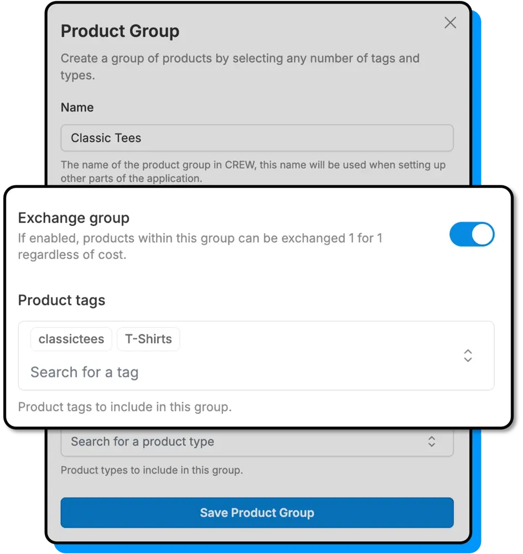Click the 'Search for a tag' input
This screenshot has height=554, width=523.
pyautogui.click(x=166, y=372)
